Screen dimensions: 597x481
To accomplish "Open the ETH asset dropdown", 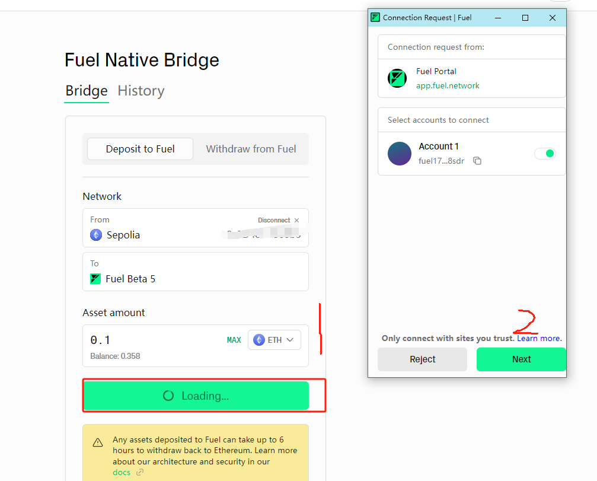I will (274, 340).
